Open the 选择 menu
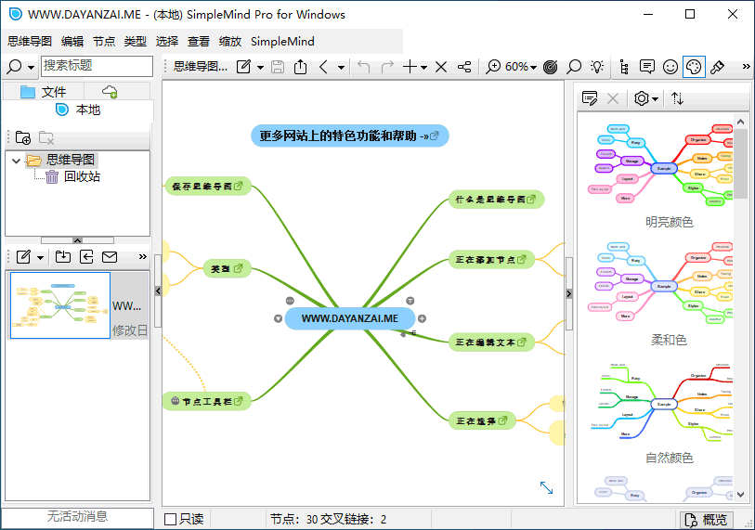 click(167, 42)
